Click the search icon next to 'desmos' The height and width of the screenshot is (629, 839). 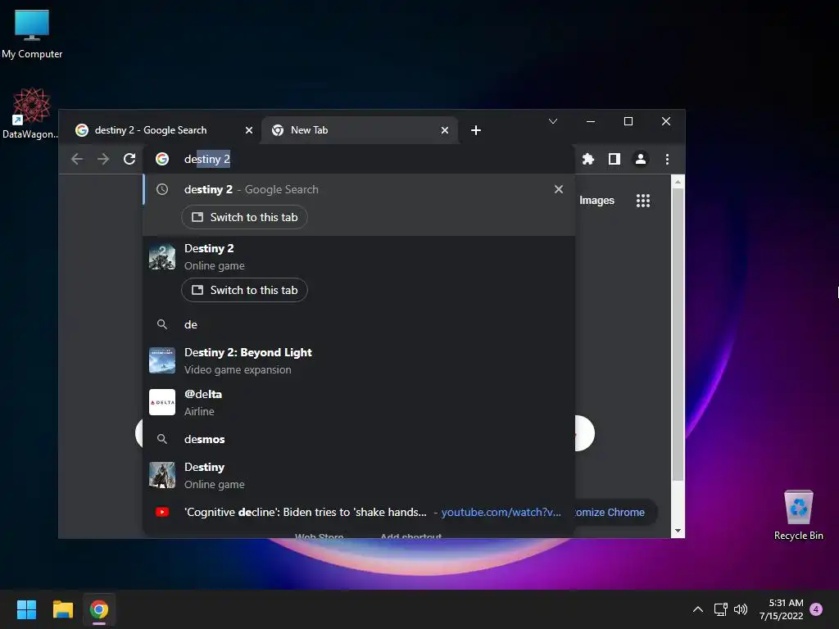[162, 439]
